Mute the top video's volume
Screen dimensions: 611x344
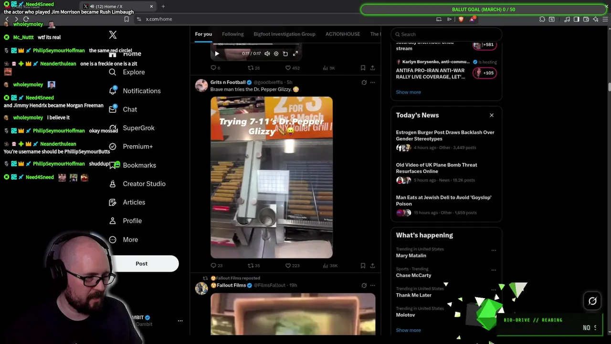click(x=267, y=54)
